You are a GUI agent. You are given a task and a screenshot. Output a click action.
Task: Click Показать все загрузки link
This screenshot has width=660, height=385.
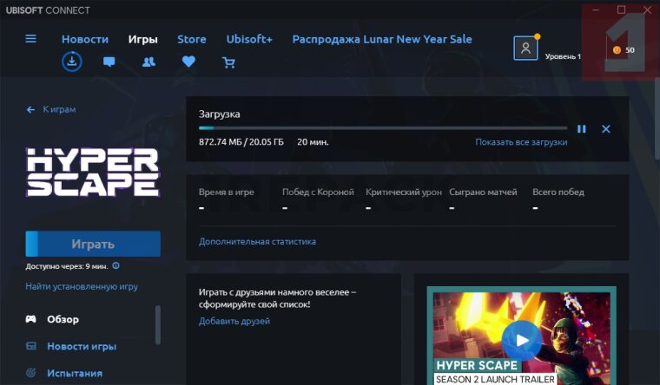pos(521,142)
